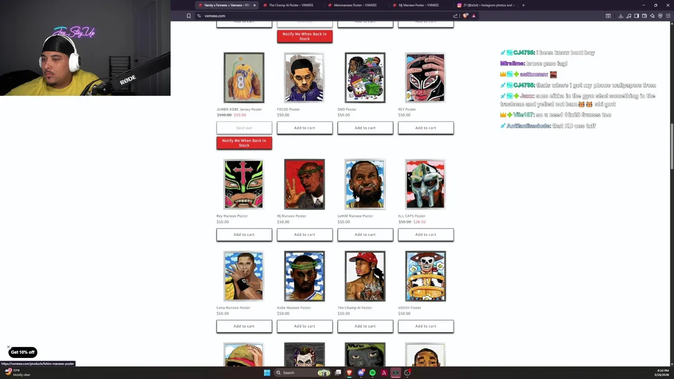Click the LeHiM Maneee Poster title link
This screenshot has height=379, width=674.
(x=355, y=216)
